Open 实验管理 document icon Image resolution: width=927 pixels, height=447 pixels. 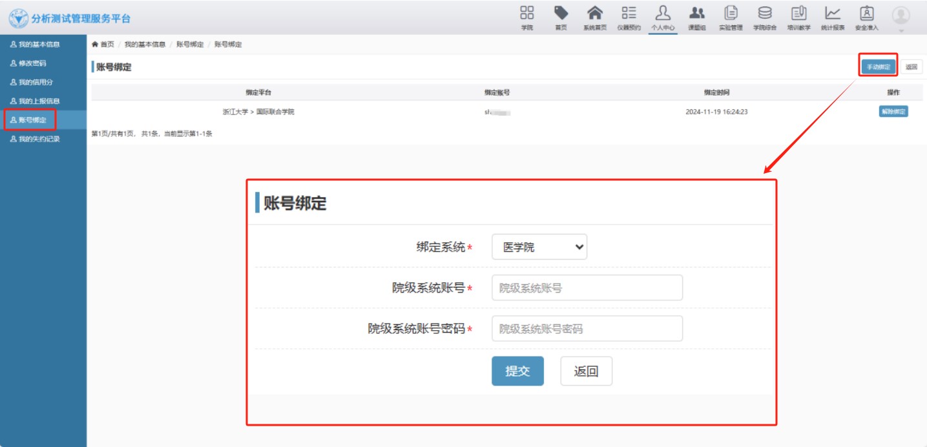731,14
